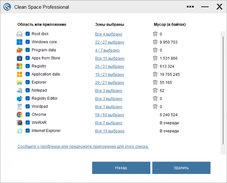Open the three-dots menu in title bar

(x=191, y=7)
